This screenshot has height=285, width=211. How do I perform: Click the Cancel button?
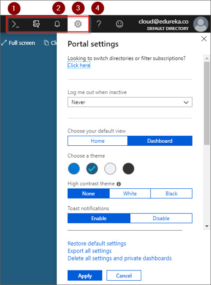[124, 275]
